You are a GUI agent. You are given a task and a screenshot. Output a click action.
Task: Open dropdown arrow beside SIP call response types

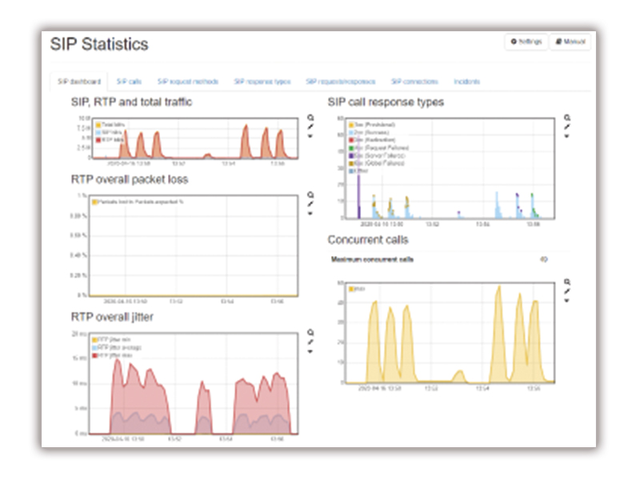pos(566,136)
